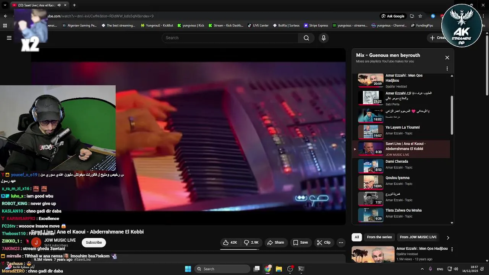Open a new browser tab

coord(74,5)
